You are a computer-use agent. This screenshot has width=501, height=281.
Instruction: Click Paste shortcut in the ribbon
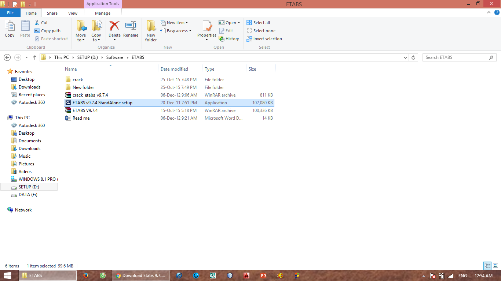[51, 39]
